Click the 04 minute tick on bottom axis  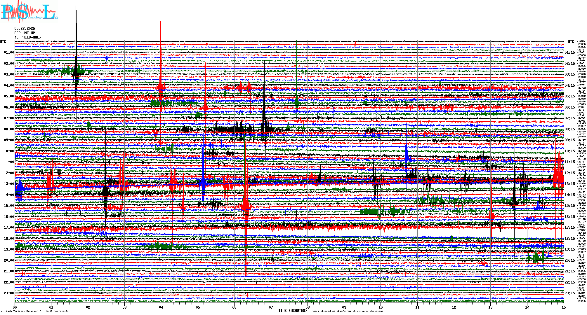[161, 307]
